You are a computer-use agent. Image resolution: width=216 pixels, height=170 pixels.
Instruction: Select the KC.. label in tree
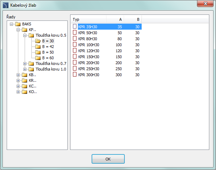coord(32,86)
